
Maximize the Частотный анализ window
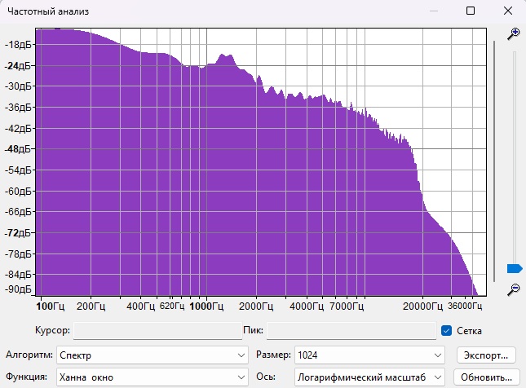pyautogui.click(x=471, y=11)
